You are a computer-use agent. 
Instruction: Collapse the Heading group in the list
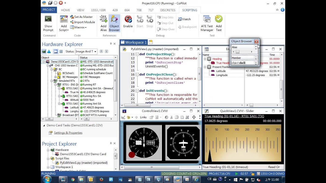(205, 59)
